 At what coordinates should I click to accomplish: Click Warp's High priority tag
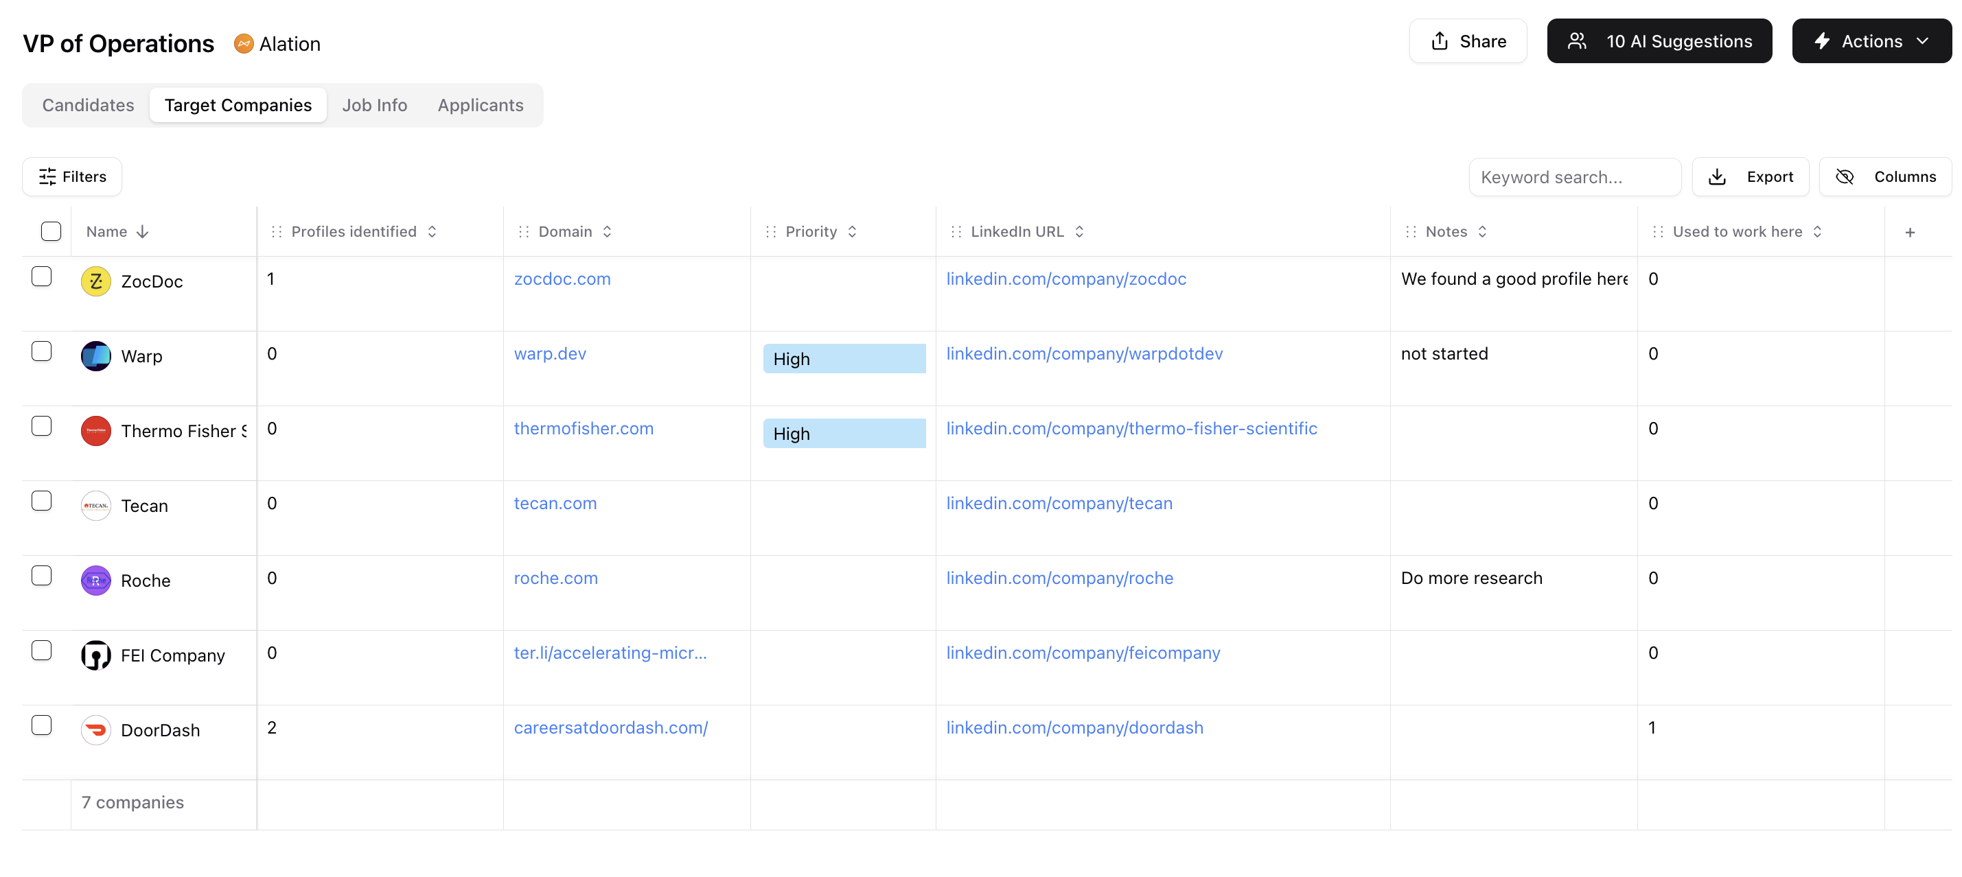click(844, 359)
